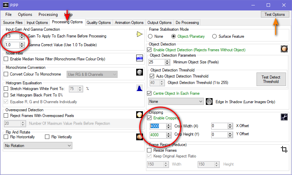This screenshot has width=292, height=175.
Task: Click the Crop Width input field
Action: (158, 126)
